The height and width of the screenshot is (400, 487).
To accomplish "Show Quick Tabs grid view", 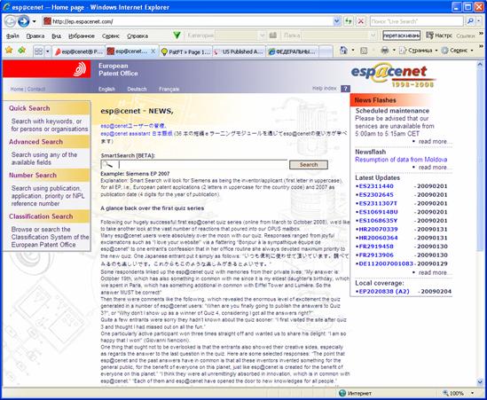I will [x=38, y=51].
